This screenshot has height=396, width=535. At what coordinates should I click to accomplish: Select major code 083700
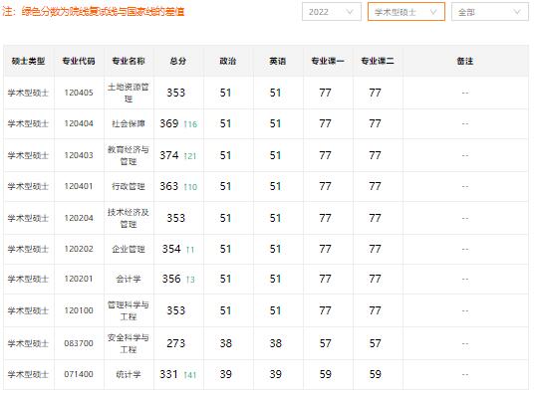click(79, 343)
